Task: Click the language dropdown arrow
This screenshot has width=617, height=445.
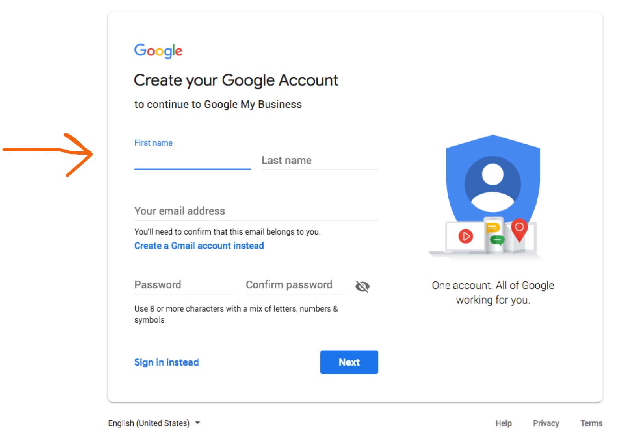Action: pyautogui.click(x=198, y=423)
